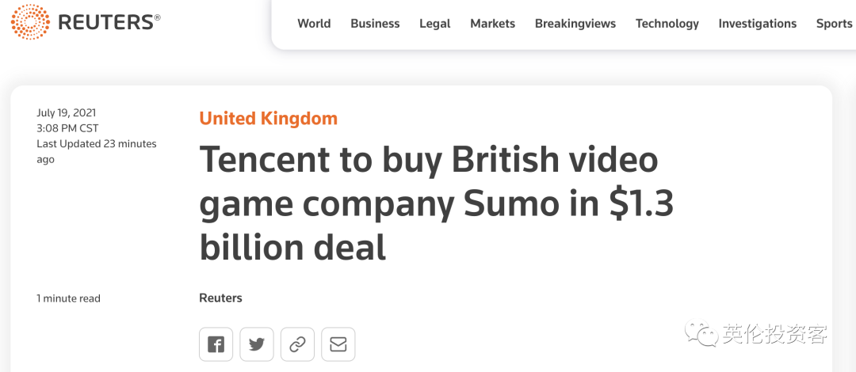This screenshot has height=372, width=856.
Task: Select the Technology nav item
Action: point(667,24)
